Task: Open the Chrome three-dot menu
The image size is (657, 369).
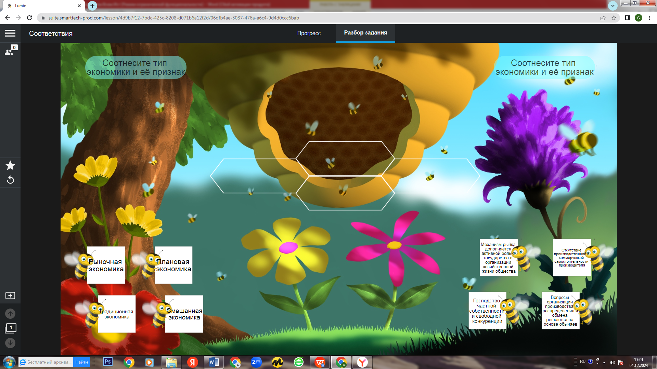Action: (649, 18)
